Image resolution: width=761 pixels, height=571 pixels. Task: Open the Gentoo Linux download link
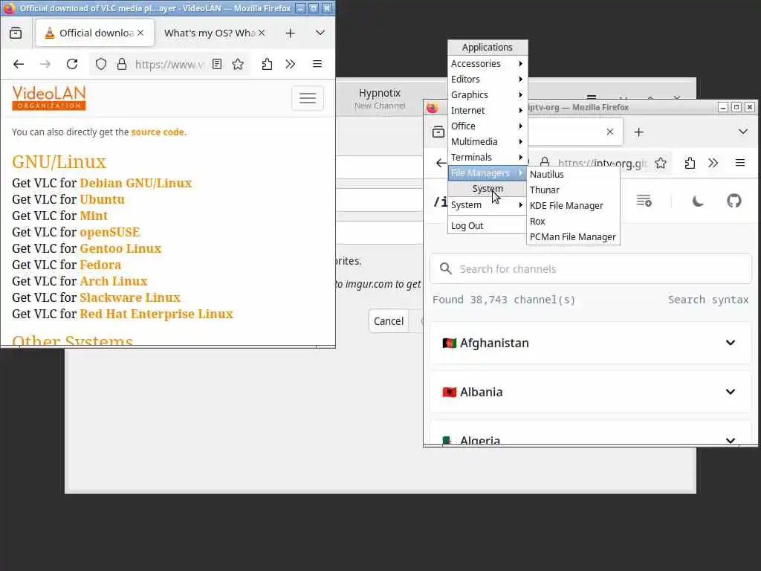pyautogui.click(x=120, y=248)
